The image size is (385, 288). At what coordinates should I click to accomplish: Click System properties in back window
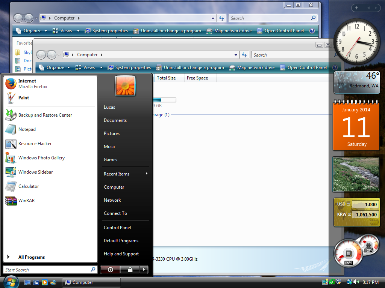[x=106, y=31]
